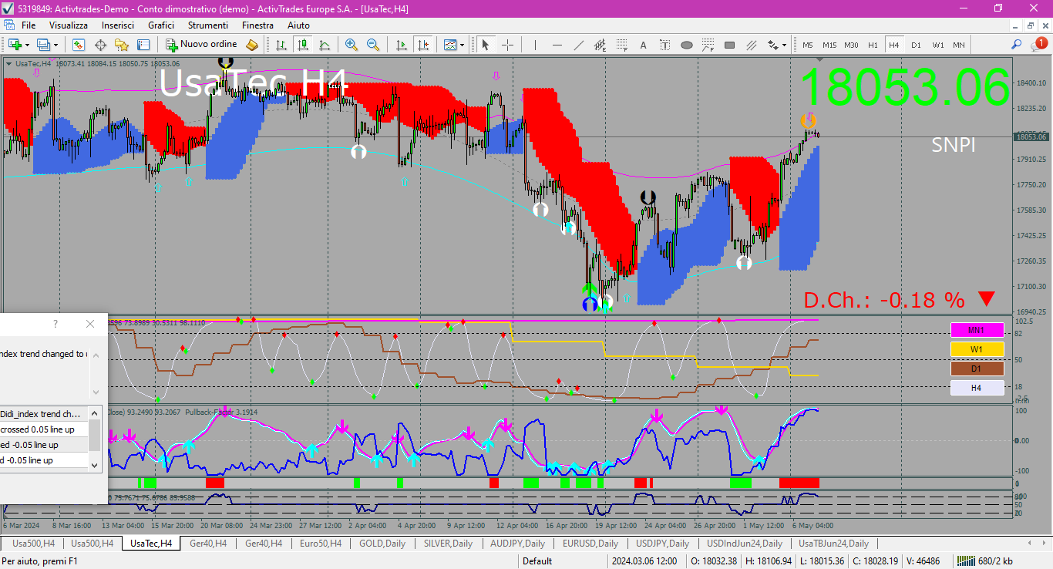Image resolution: width=1053 pixels, height=569 pixels.
Task: Open the Grafici menu
Action: 161,25
